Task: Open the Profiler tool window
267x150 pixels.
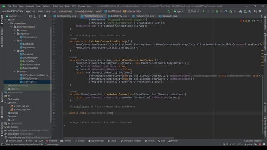Action: [173, 141]
